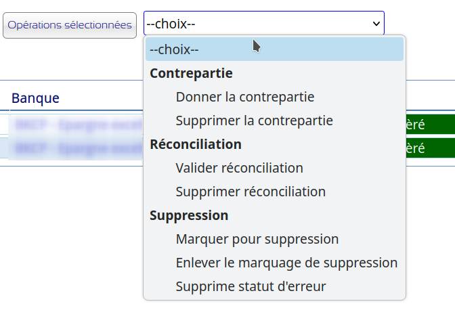Click the Suppression group heading

coord(189,215)
